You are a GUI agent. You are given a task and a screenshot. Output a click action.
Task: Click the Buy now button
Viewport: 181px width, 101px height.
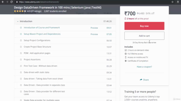144,26
